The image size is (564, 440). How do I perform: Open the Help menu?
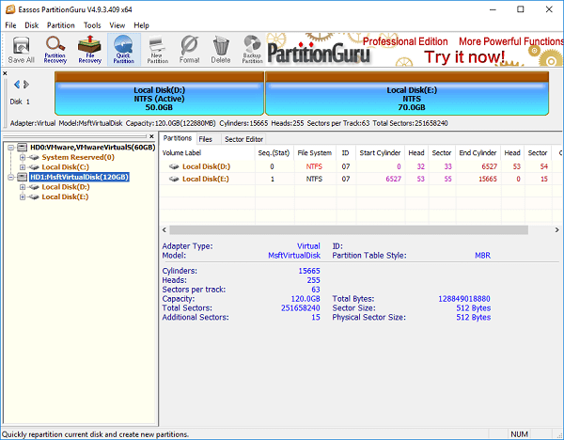point(141,25)
